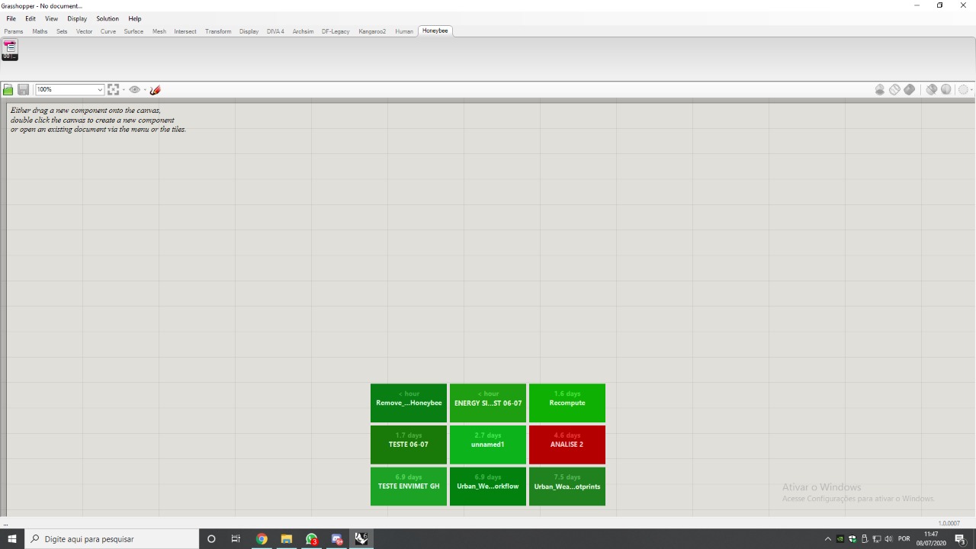Switch to the Intersect tab
Image resolution: width=976 pixels, height=549 pixels.
pos(185,31)
